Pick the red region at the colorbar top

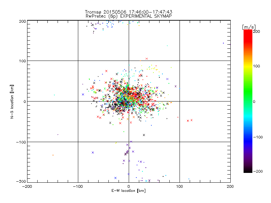[248, 36]
